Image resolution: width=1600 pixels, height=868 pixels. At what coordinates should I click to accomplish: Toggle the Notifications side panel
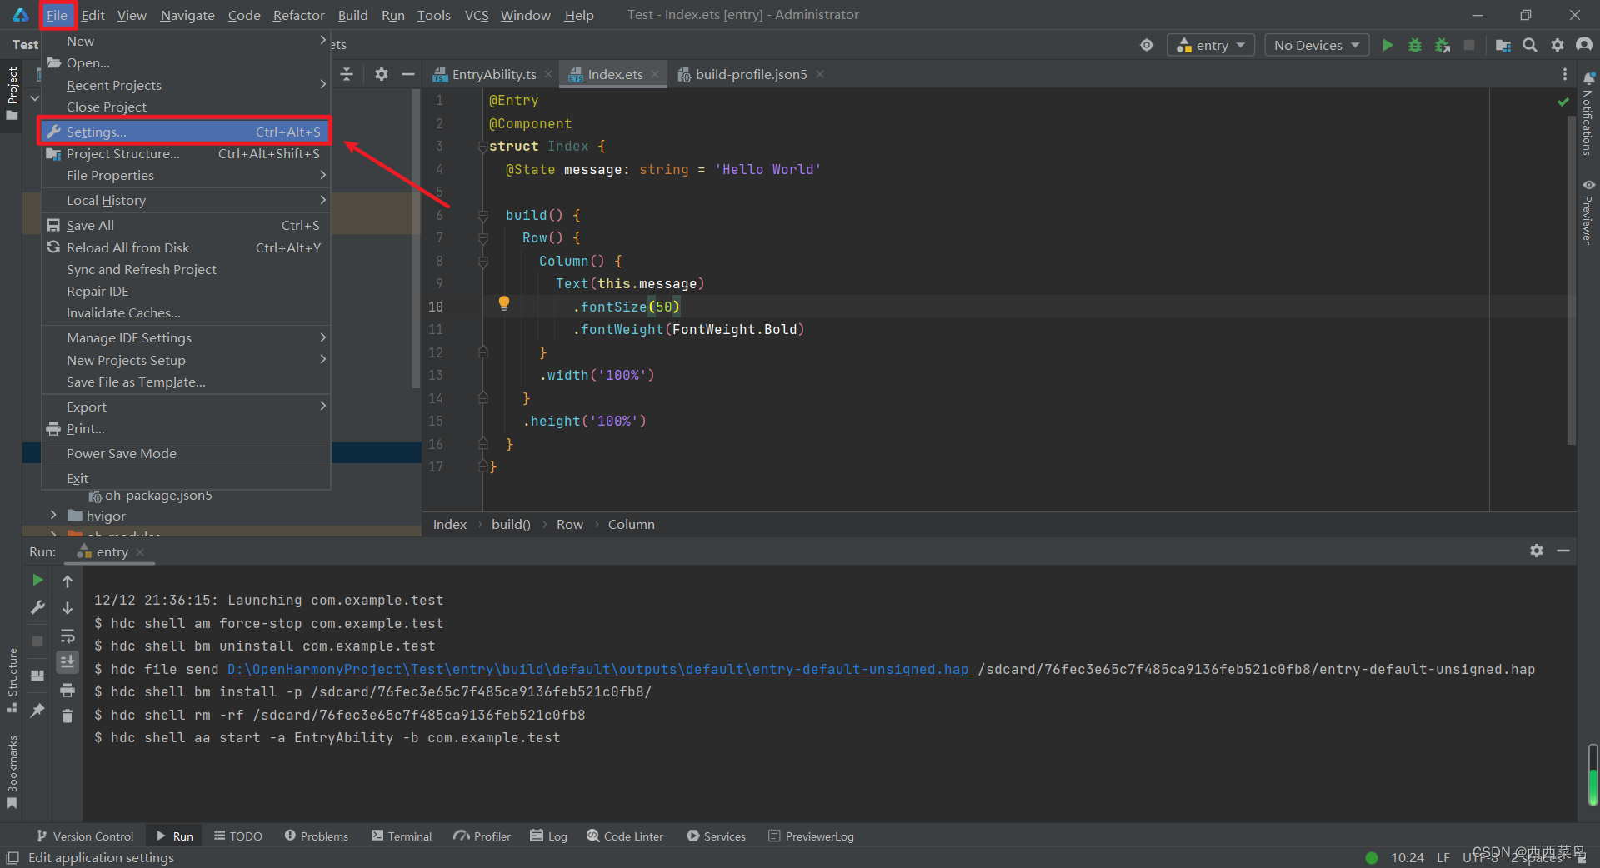(x=1588, y=114)
